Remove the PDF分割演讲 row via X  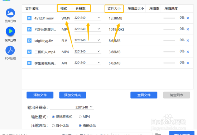188,29
